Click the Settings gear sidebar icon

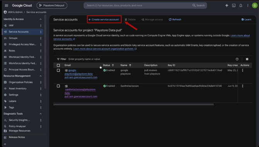click(5, 95)
